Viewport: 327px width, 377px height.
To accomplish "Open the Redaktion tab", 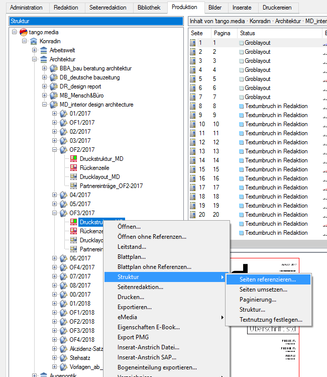I will pyautogui.click(x=65, y=8).
